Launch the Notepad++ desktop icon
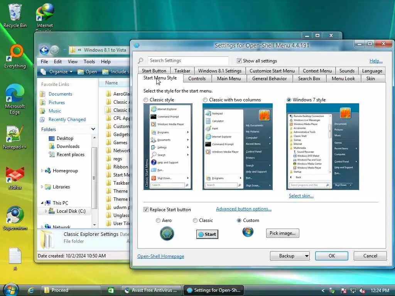The height and width of the screenshot is (296, 395). 15,137
